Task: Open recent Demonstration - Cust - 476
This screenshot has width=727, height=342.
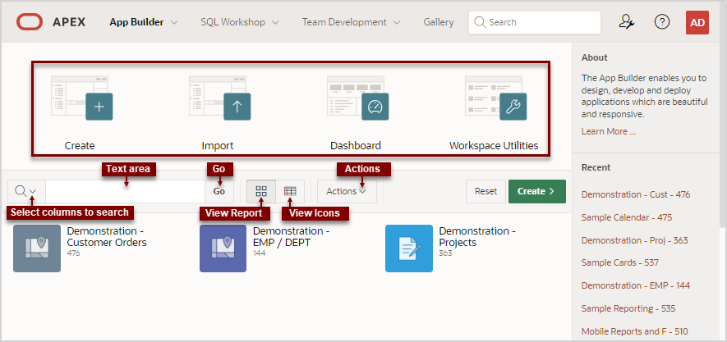Action: coord(636,194)
